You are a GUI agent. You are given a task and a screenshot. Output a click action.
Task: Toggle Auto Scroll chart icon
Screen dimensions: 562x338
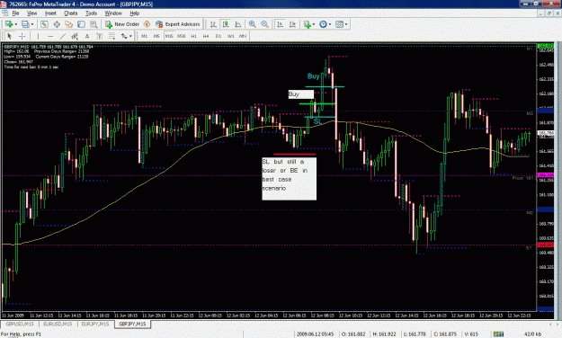click(281, 24)
